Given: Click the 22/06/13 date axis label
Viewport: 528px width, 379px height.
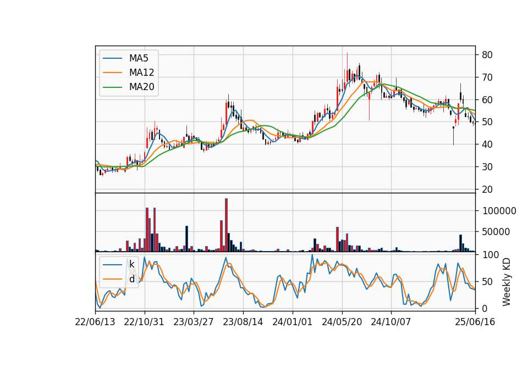Looking at the screenshot, I should pyautogui.click(x=95, y=322).
